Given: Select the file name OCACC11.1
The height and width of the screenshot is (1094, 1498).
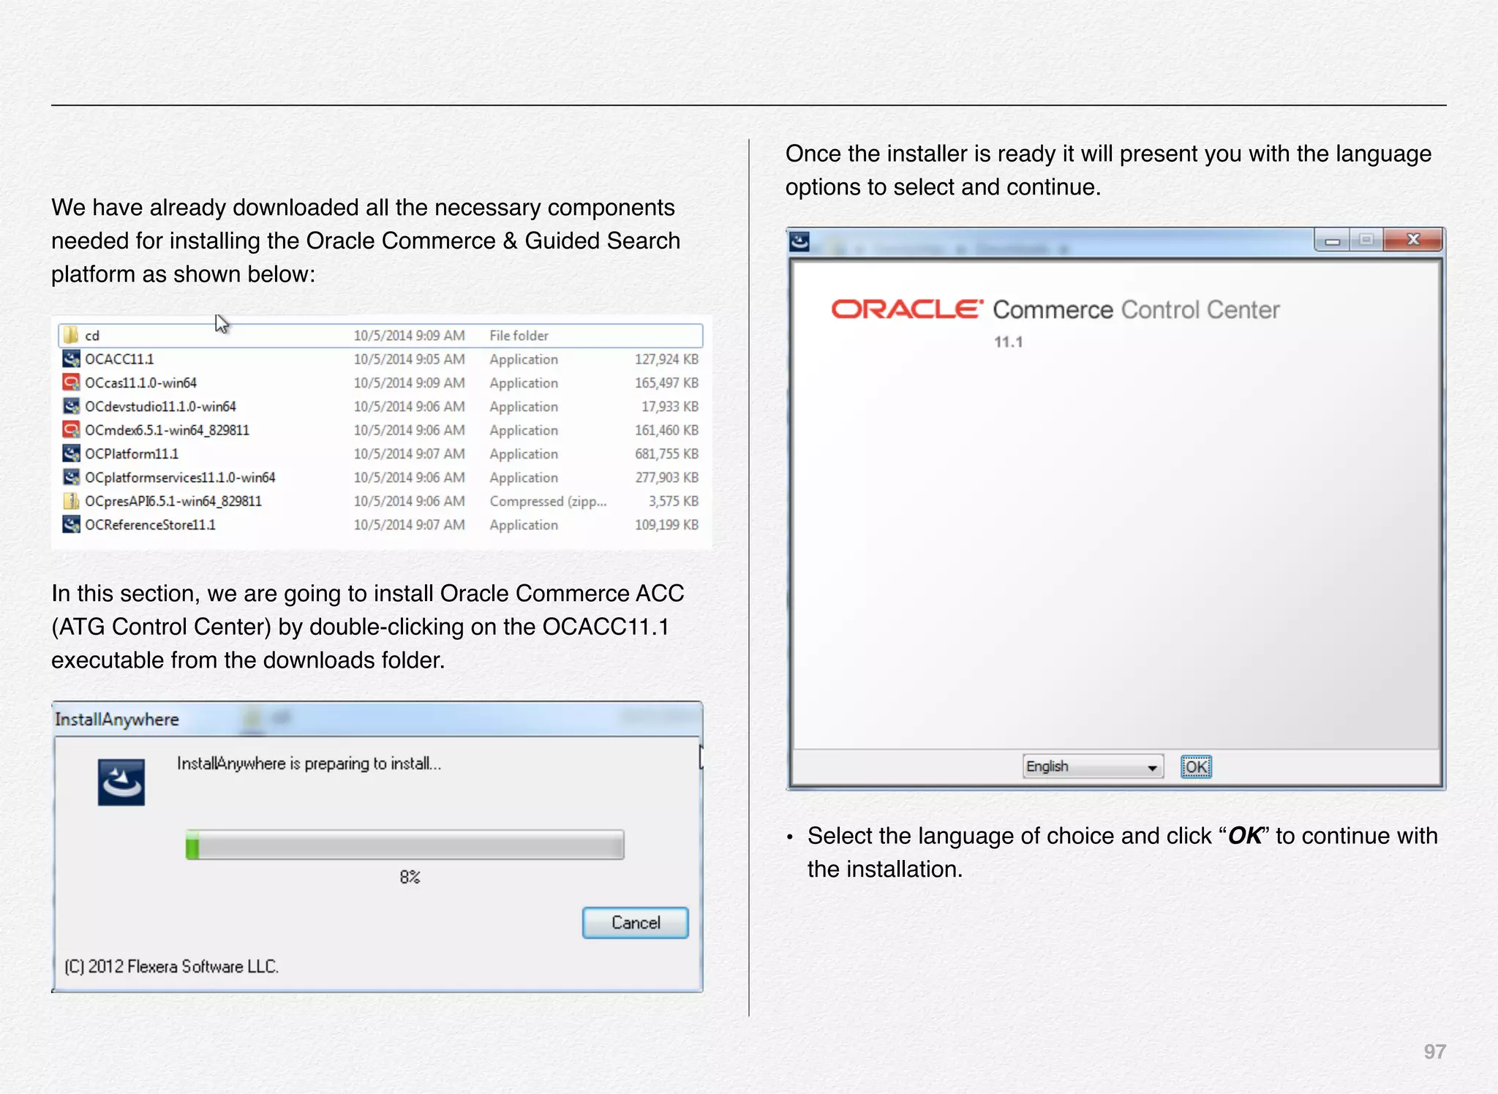Looking at the screenshot, I should [x=119, y=359].
